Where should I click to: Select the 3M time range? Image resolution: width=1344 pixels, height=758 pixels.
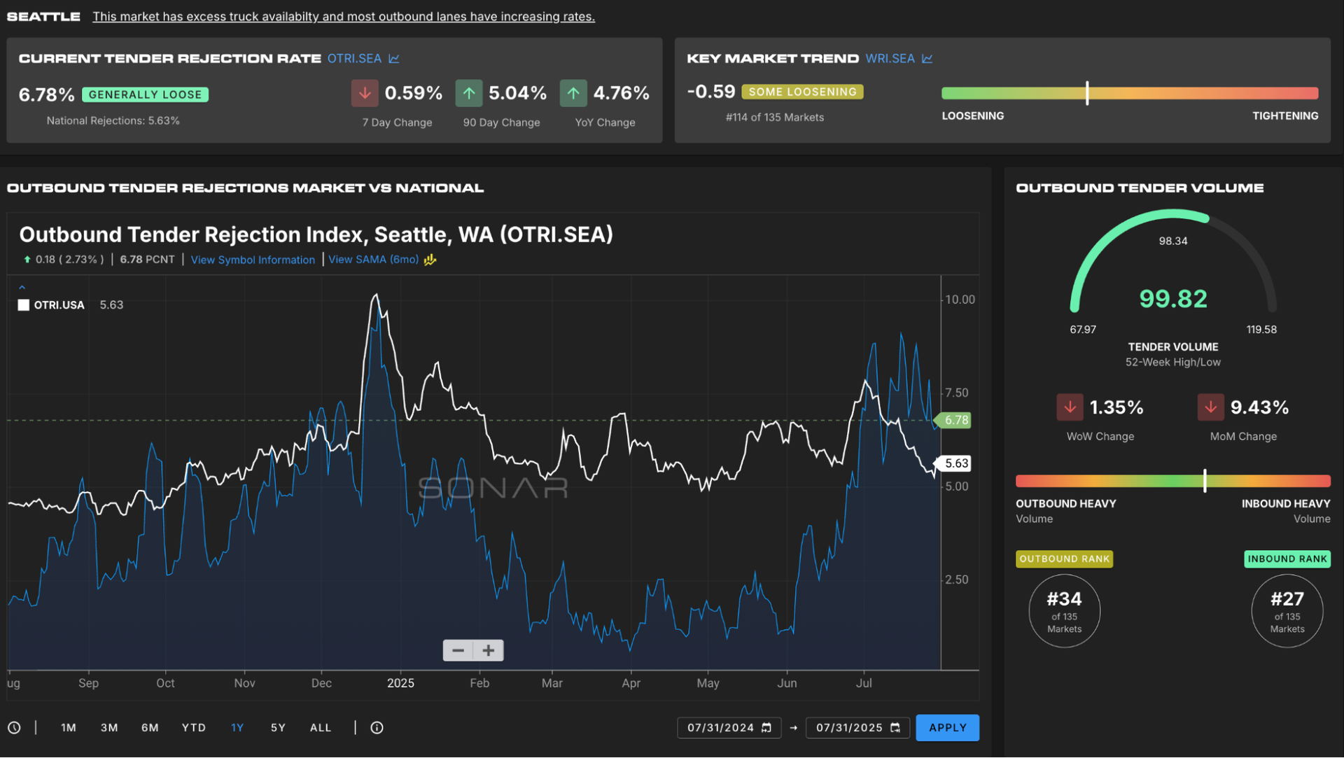pyautogui.click(x=109, y=728)
